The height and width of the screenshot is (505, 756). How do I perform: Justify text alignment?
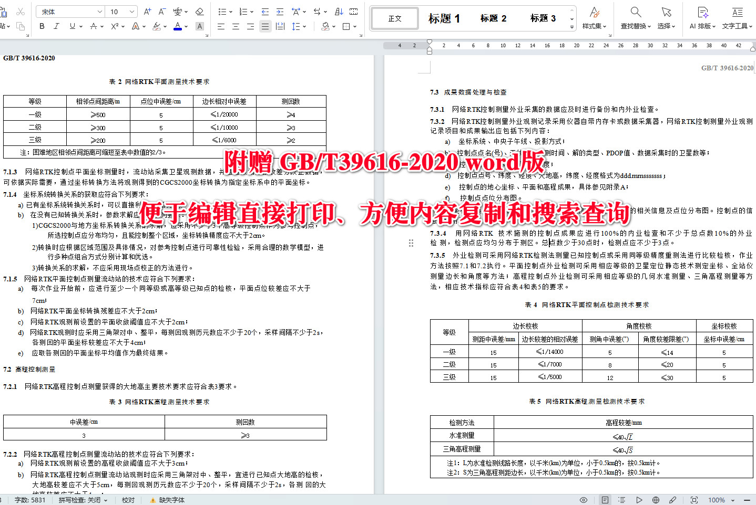[265, 26]
